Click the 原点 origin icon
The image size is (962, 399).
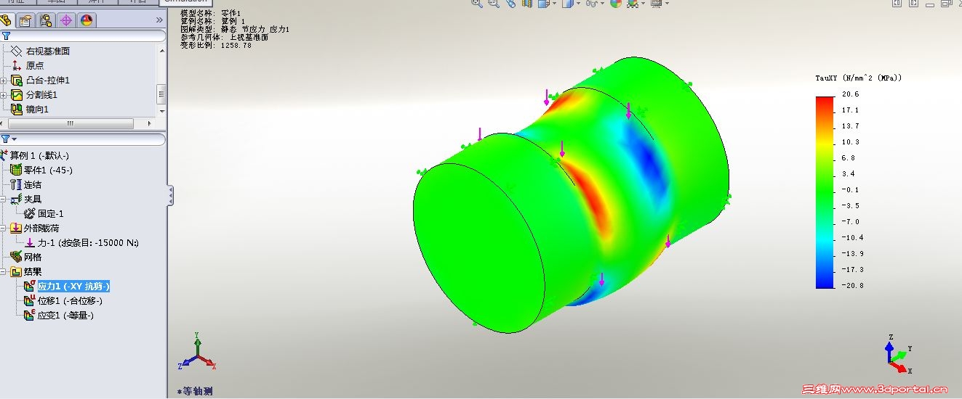coord(17,65)
